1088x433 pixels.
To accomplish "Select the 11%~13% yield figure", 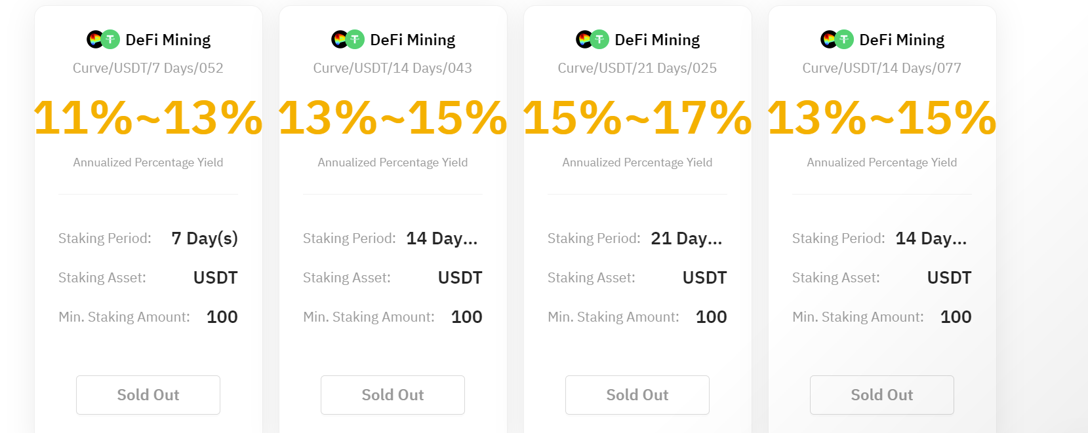I will click(148, 118).
